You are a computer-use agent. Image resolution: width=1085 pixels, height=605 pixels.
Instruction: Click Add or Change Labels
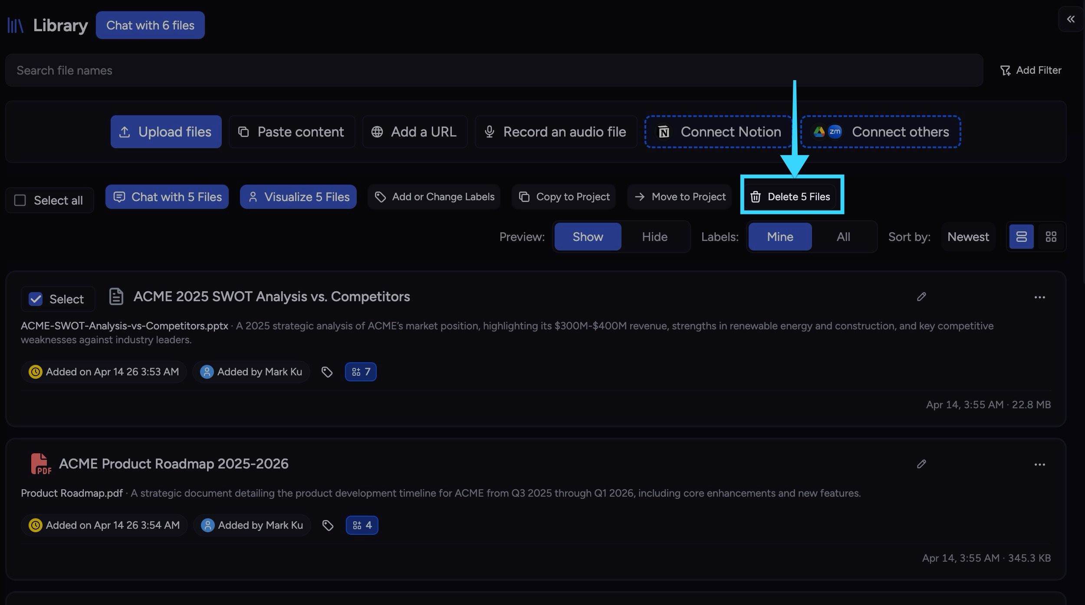(434, 197)
